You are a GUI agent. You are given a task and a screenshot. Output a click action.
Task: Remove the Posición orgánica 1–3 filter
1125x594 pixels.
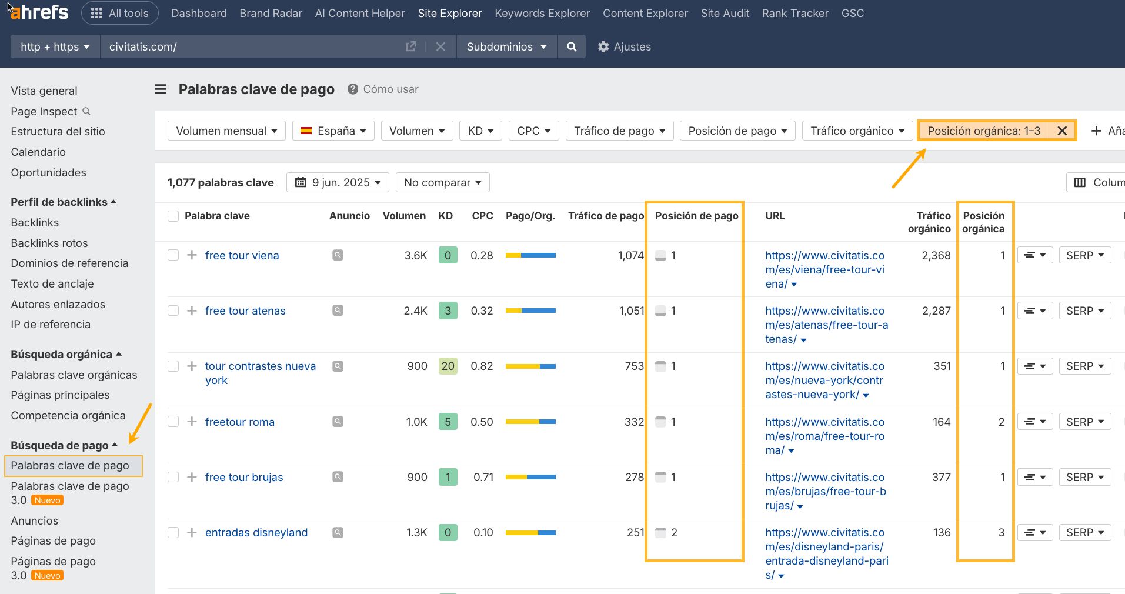1061,131
